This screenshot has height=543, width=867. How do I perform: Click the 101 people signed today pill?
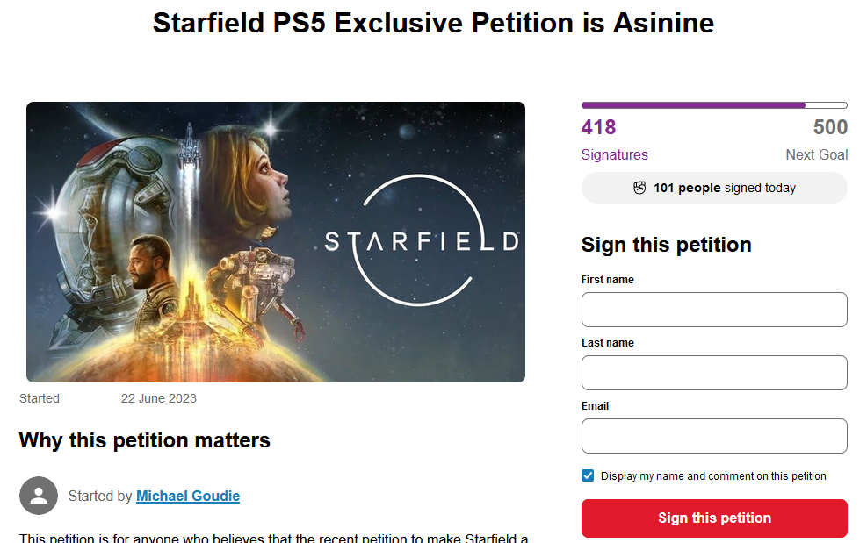tap(714, 188)
